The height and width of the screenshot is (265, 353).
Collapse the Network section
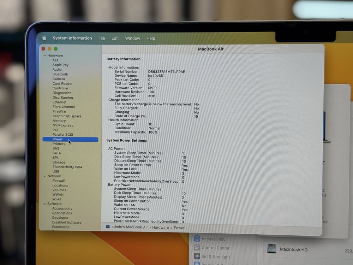click(44, 176)
